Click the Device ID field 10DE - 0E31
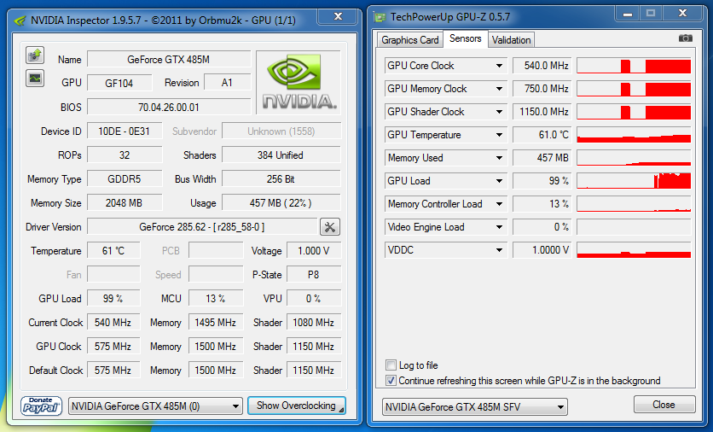 [x=125, y=131]
